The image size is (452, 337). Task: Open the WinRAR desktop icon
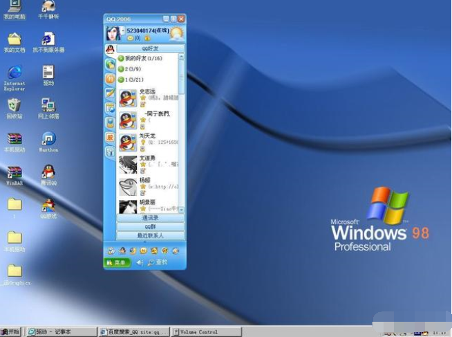coord(15,172)
